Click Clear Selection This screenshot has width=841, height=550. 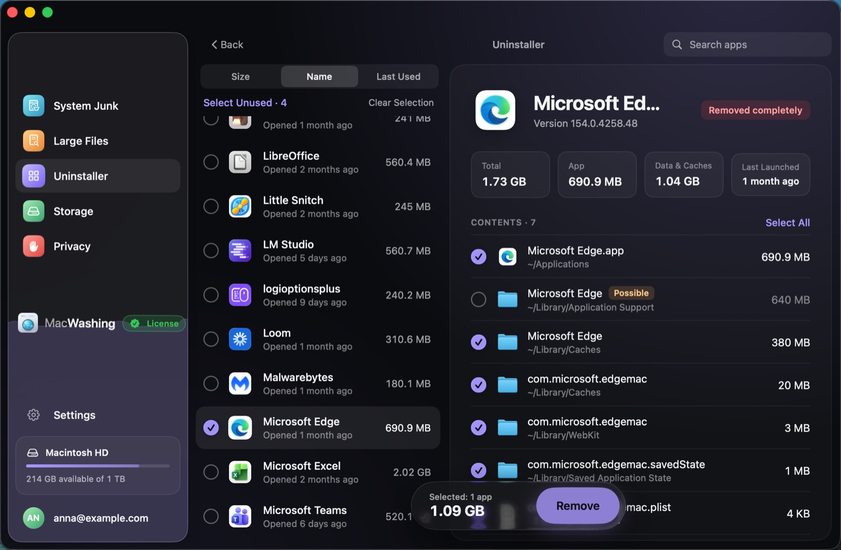401,102
